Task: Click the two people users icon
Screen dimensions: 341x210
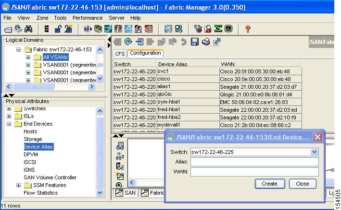Action: point(138,29)
